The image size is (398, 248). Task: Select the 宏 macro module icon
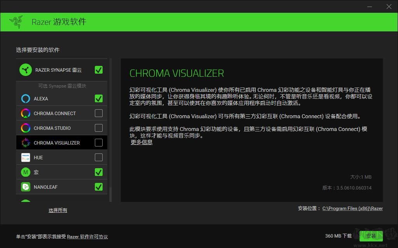[26, 172]
